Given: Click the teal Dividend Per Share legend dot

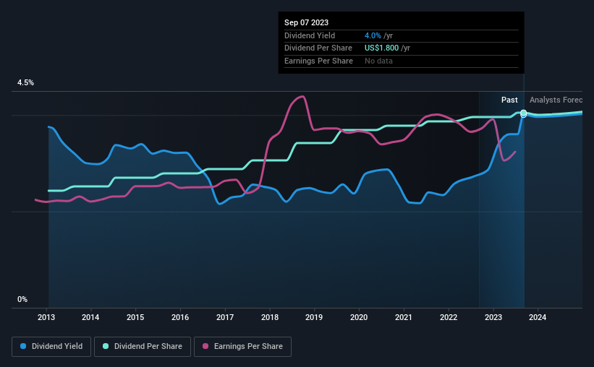Looking at the screenshot, I should (106, 346).
